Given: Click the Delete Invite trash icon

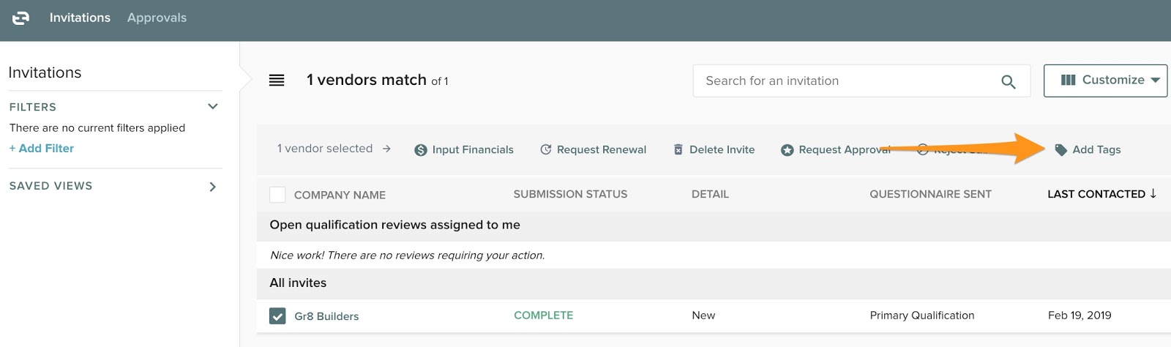Looking at the screenshot, I should (x=678, y=149).
